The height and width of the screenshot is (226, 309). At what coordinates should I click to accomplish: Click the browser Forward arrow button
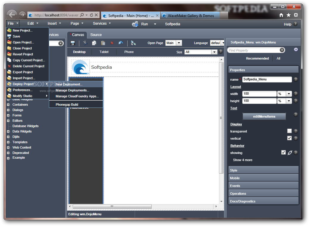coord(22,15)
